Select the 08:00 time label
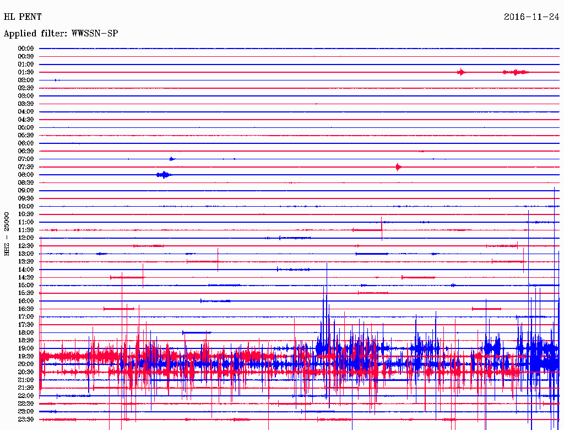 [26, 175]
